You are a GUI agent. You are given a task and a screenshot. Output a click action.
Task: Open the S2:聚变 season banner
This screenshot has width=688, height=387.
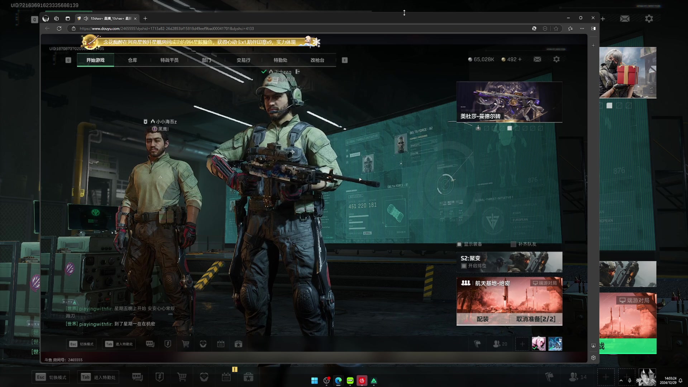[x=509, y=262]
